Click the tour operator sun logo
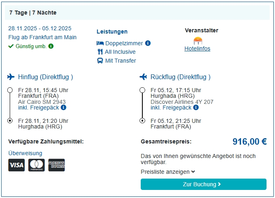 coord(198,40)
